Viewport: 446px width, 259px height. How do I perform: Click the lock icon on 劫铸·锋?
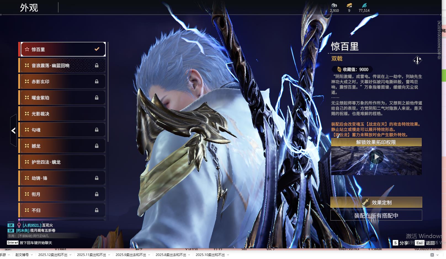point(97,178)
